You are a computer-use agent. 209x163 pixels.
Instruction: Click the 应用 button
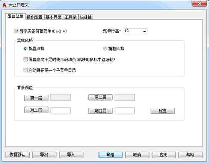click(x=164, y=155)
